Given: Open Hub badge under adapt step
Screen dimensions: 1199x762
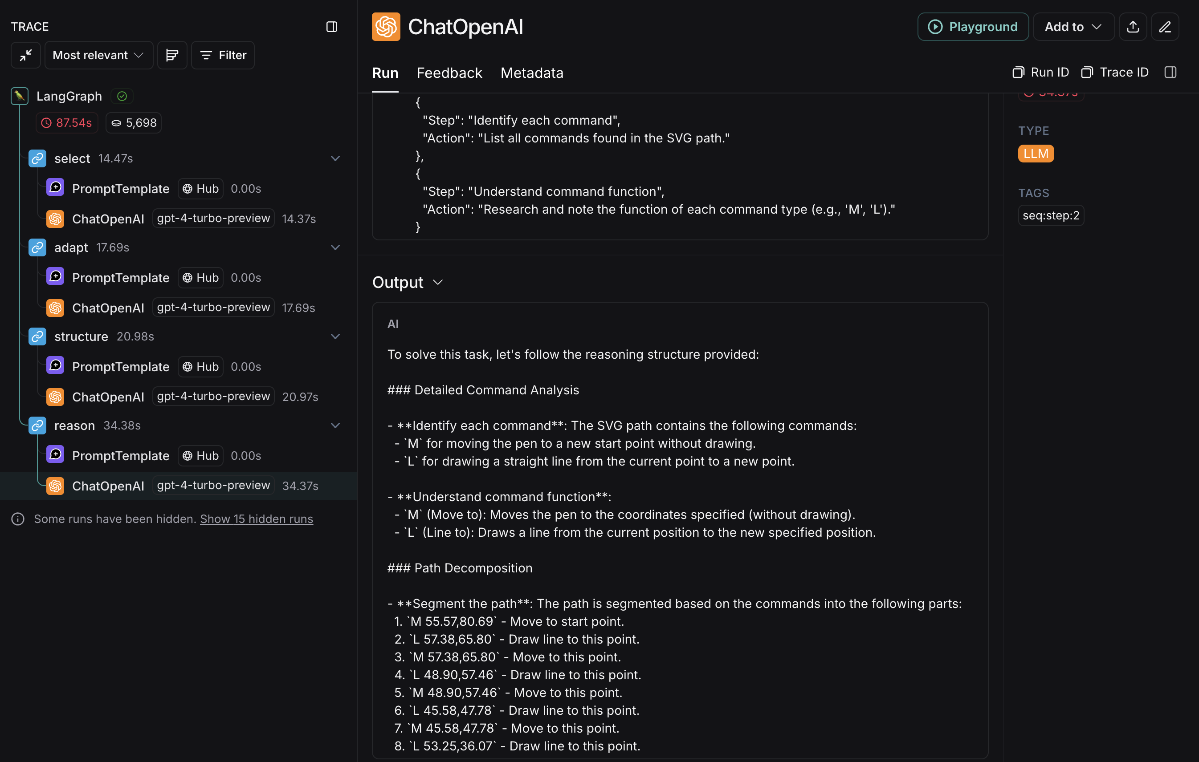Looking at the screenshot, I should pos(201,278).
